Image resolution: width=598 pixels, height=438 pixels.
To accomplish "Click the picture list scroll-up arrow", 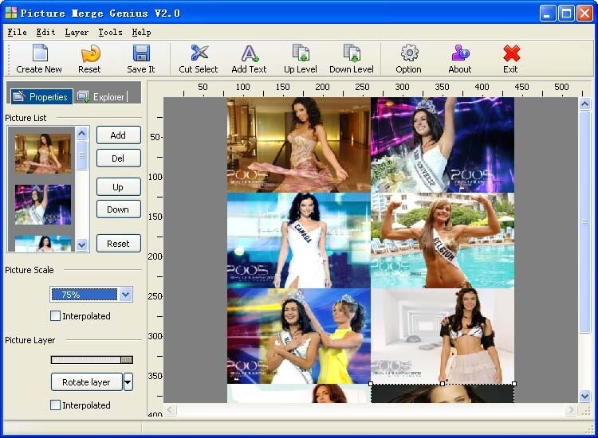I will click(x=82, y=134).
